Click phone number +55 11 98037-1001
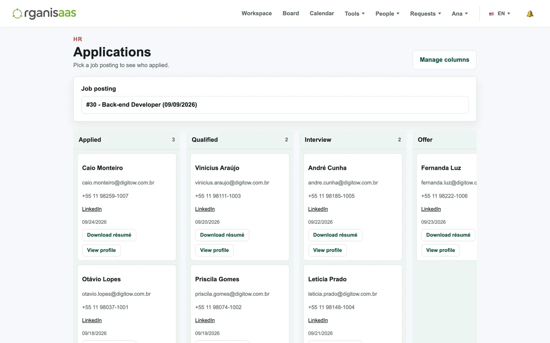550x343 pixels. click(105, 307)
